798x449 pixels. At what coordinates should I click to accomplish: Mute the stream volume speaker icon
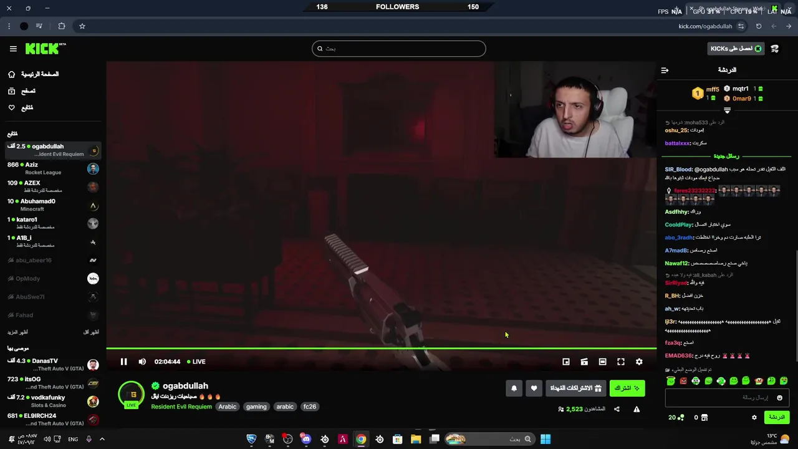142,362
